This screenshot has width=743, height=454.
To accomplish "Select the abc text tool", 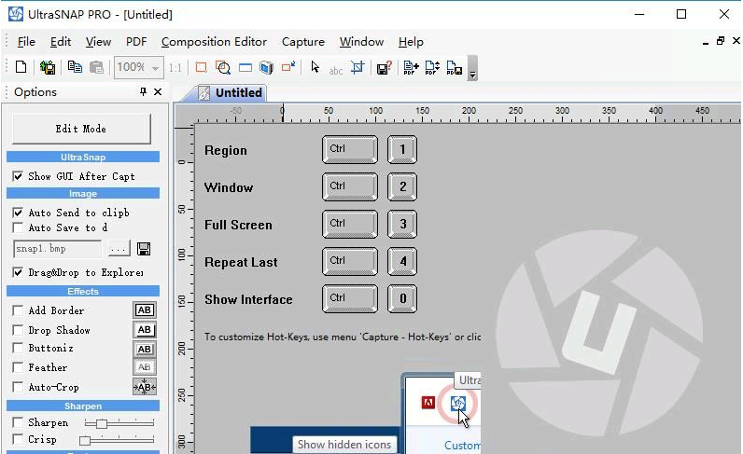I will (x=335, y=70).
